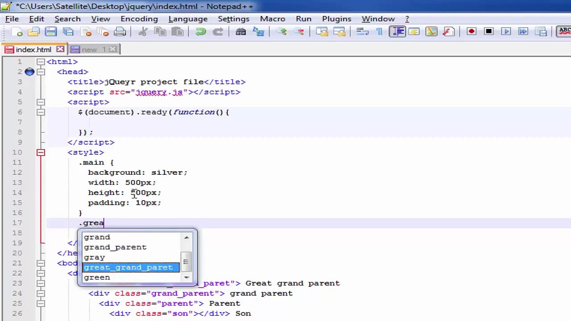Run macro multiple times fast-forward icon
This screenshot has height=321, width=571.
[523, 32]
